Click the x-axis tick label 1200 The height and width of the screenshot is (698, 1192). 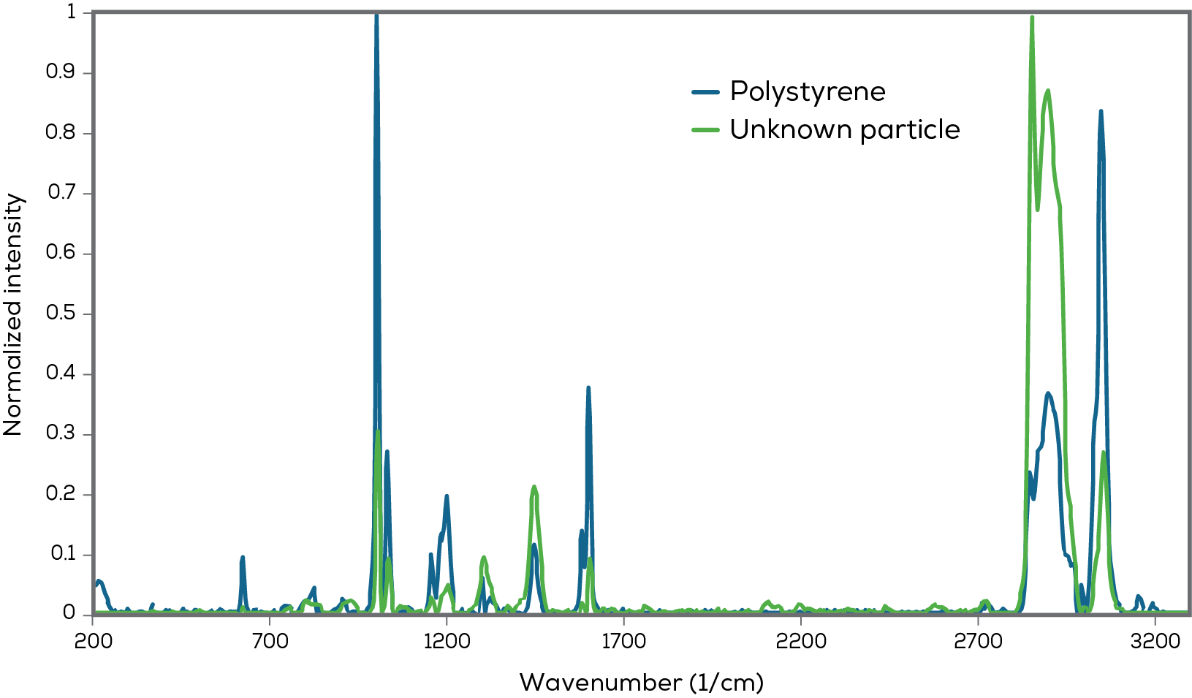447,642
